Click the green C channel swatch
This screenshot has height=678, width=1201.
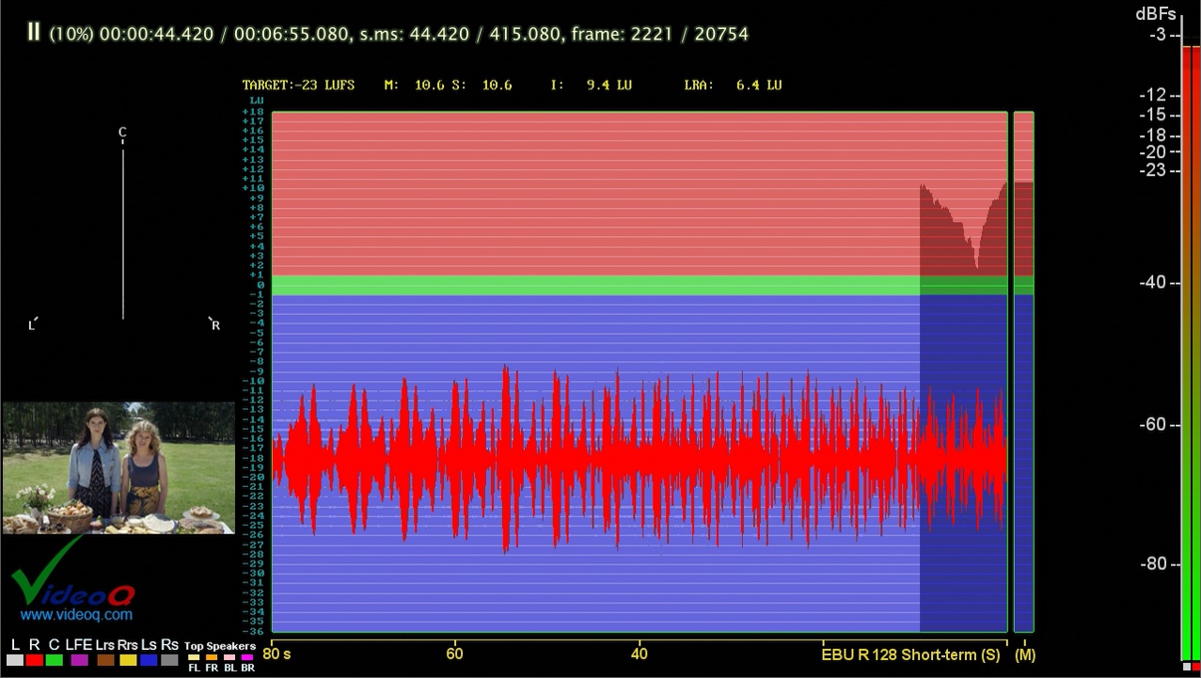pyautogui.click(x=55, y=660)
